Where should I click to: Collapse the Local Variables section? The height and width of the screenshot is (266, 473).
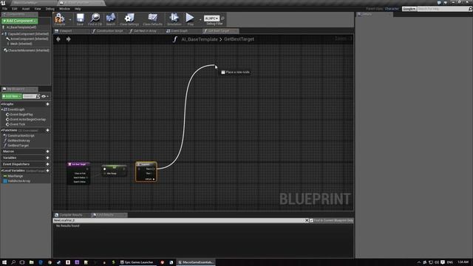click(x=1, y=171)
